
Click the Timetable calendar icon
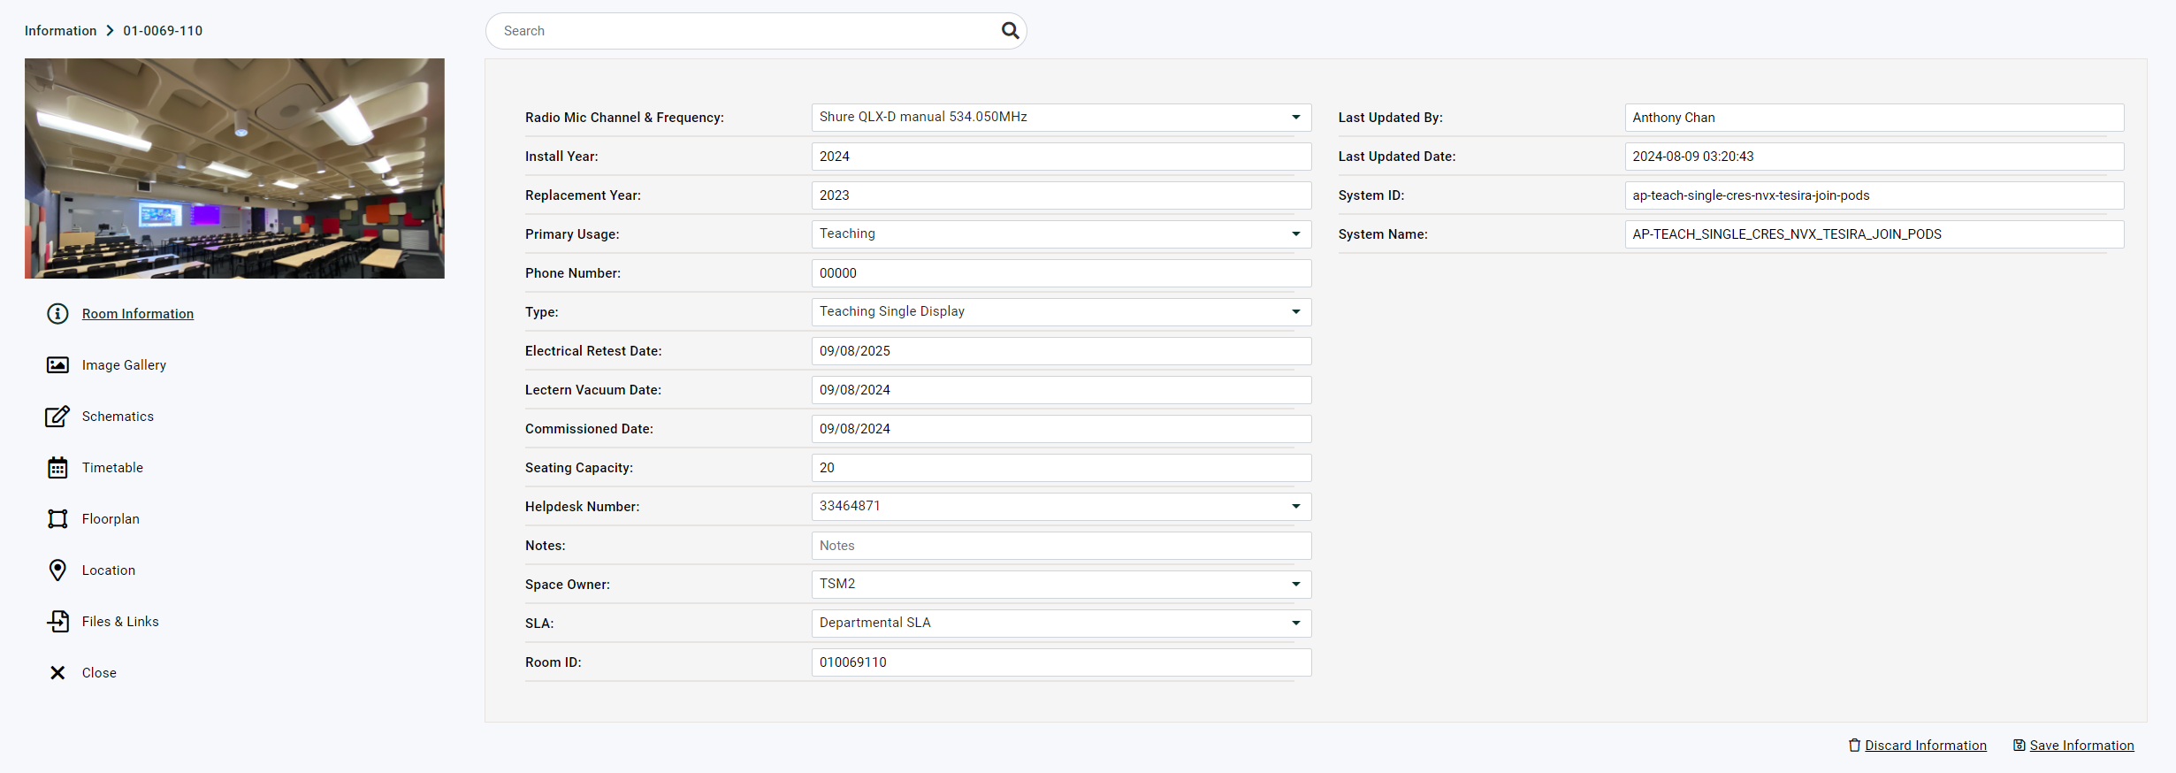[57, 468]
